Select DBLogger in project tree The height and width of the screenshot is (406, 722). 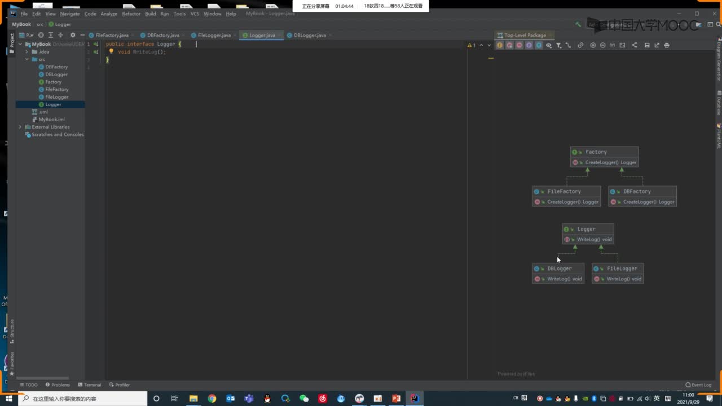pyautogui.click(x=56, y=74)
